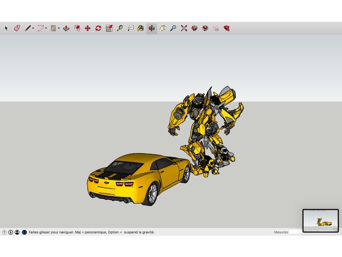Image resolution: width=342 pixels, height=257 pixels.
Task: Pick the Tape Measure tool
Action: (x=119, y=28)
